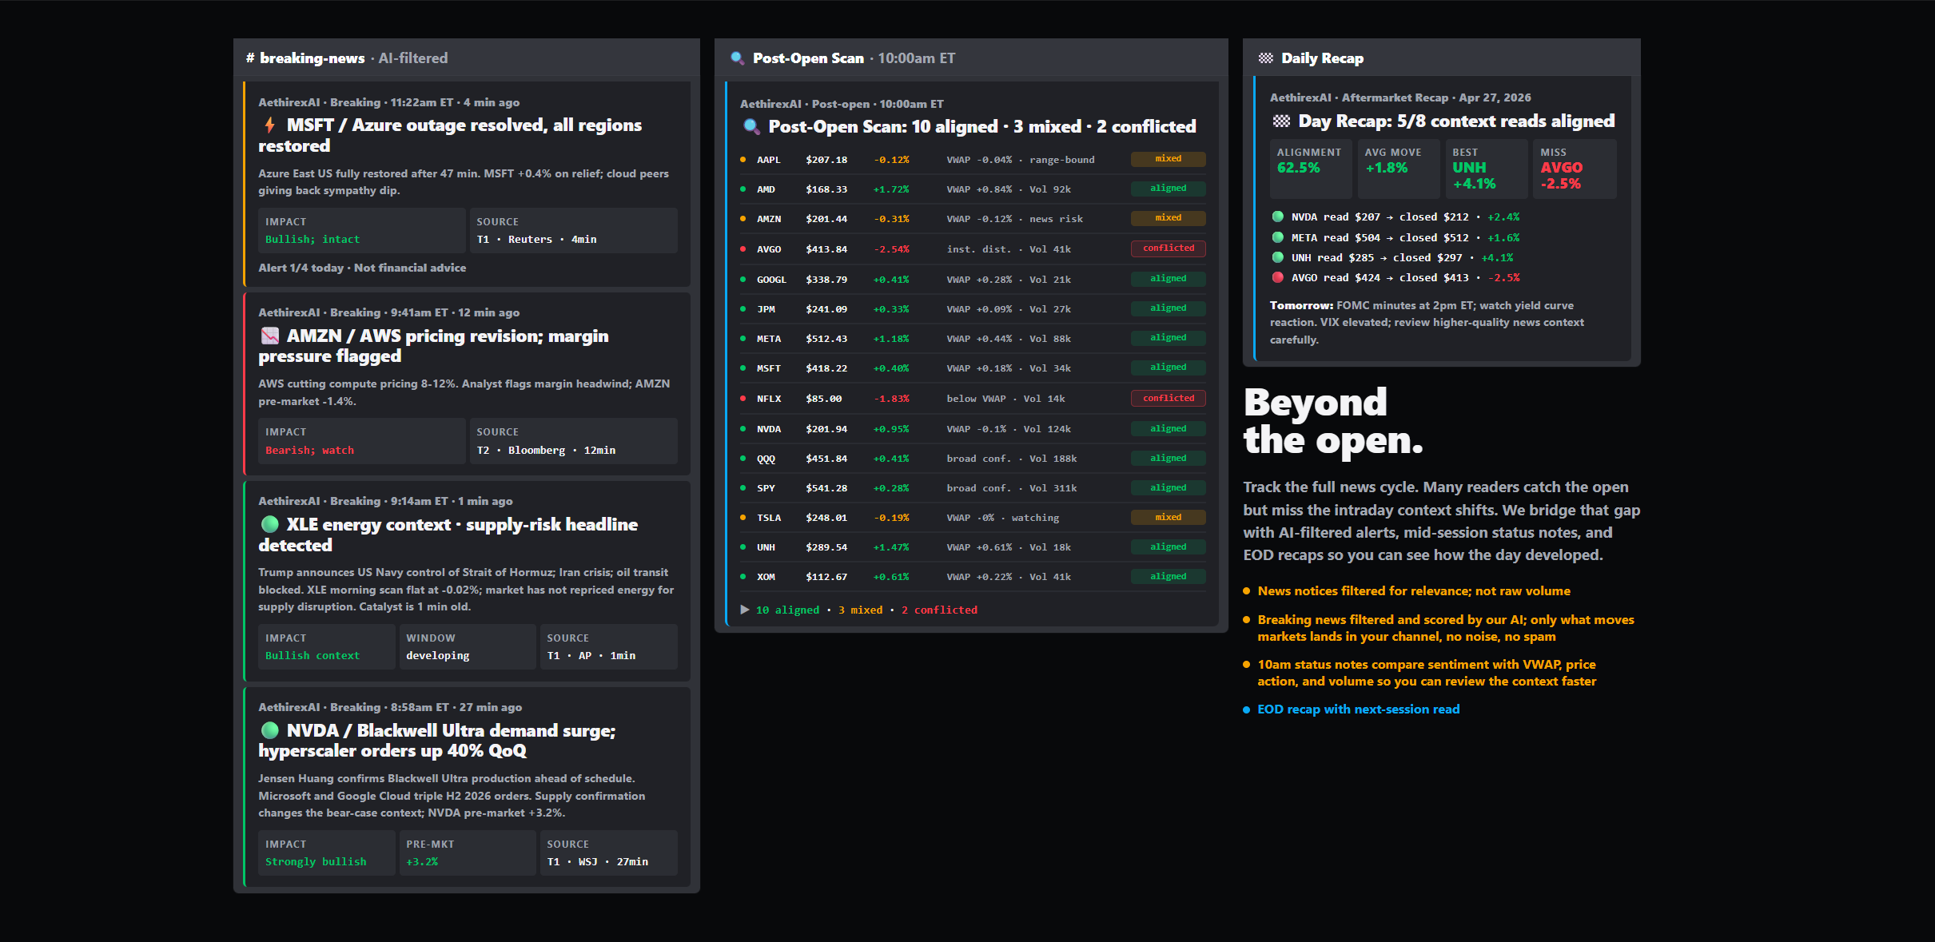Click the MSFT ticker in the scan list

(x=769, y=368)
